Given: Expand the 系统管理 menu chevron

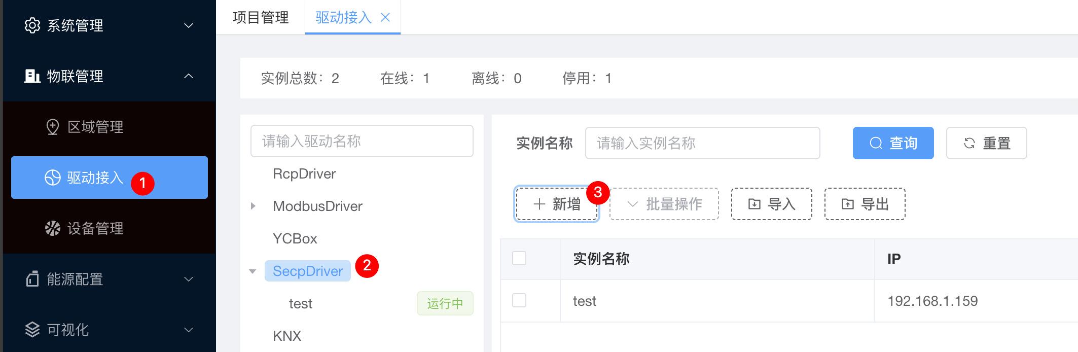Looking at the screenshot, I should pos(189,25).
